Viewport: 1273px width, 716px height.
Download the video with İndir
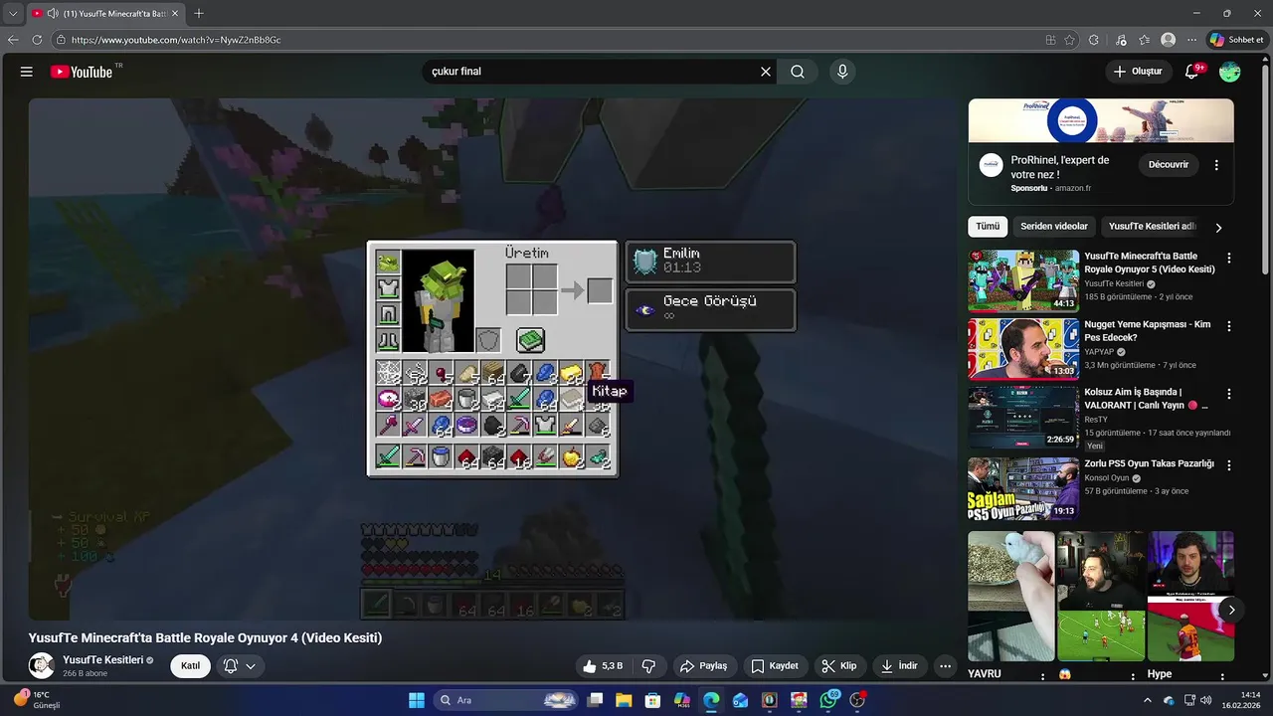[899, 666]
